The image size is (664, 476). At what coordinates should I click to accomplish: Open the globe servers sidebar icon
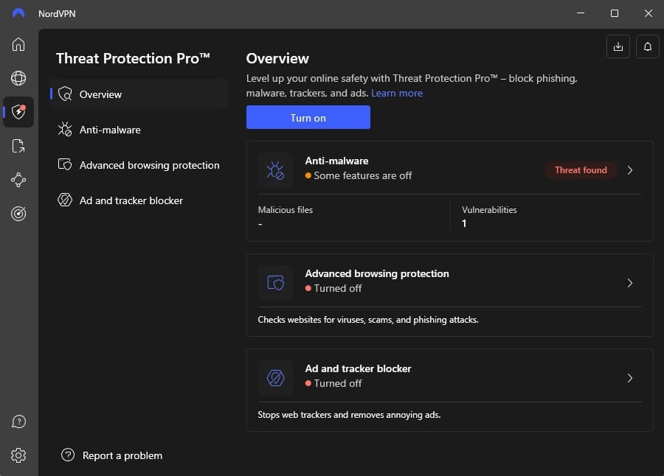tap(18, 78)
